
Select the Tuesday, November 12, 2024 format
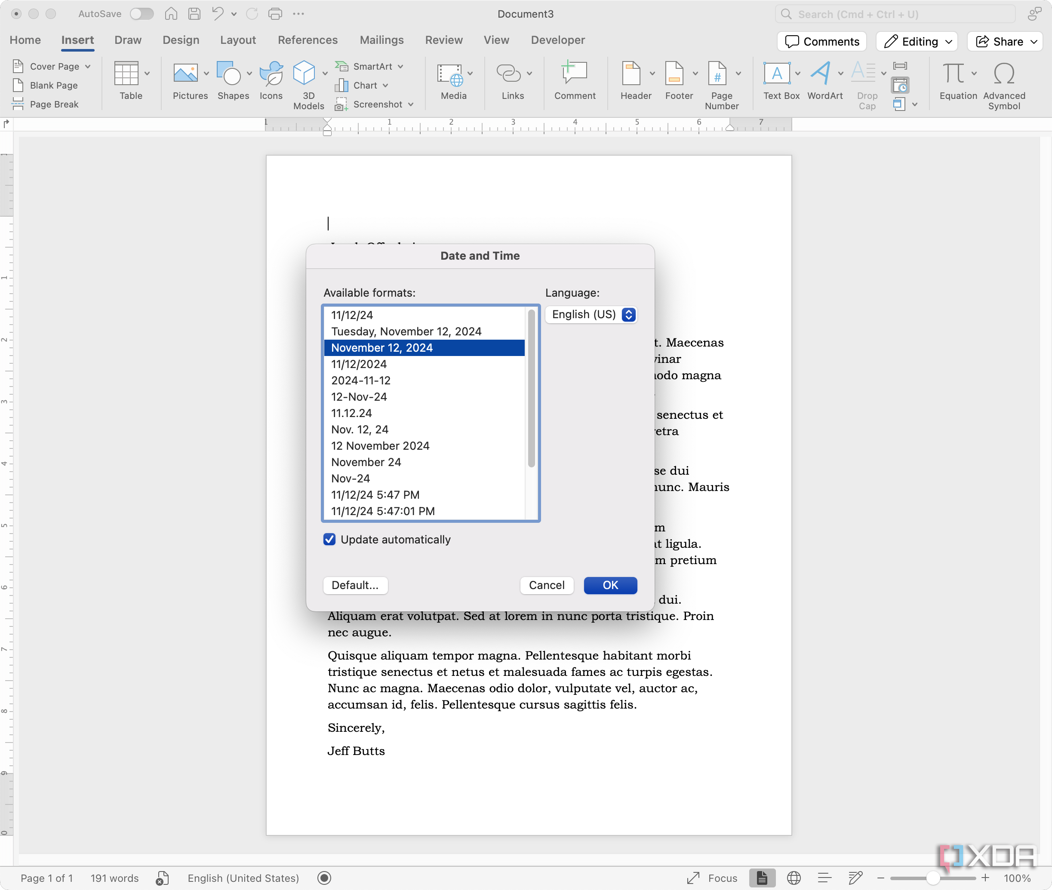point(424,331)
